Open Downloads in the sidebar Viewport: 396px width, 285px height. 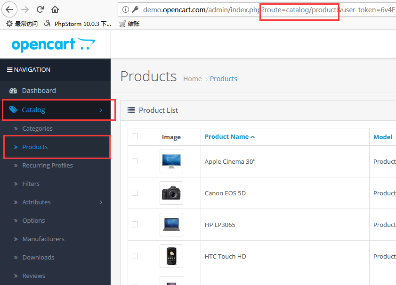click(x=38, y=258)
